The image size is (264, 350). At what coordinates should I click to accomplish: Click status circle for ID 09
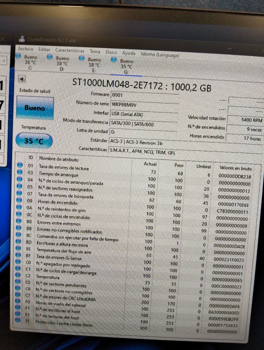(x=19, y=200)
